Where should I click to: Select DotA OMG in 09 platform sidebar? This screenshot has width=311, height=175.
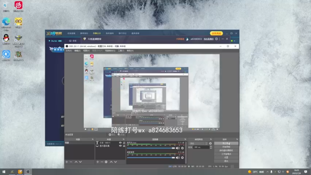coord(55,41)
